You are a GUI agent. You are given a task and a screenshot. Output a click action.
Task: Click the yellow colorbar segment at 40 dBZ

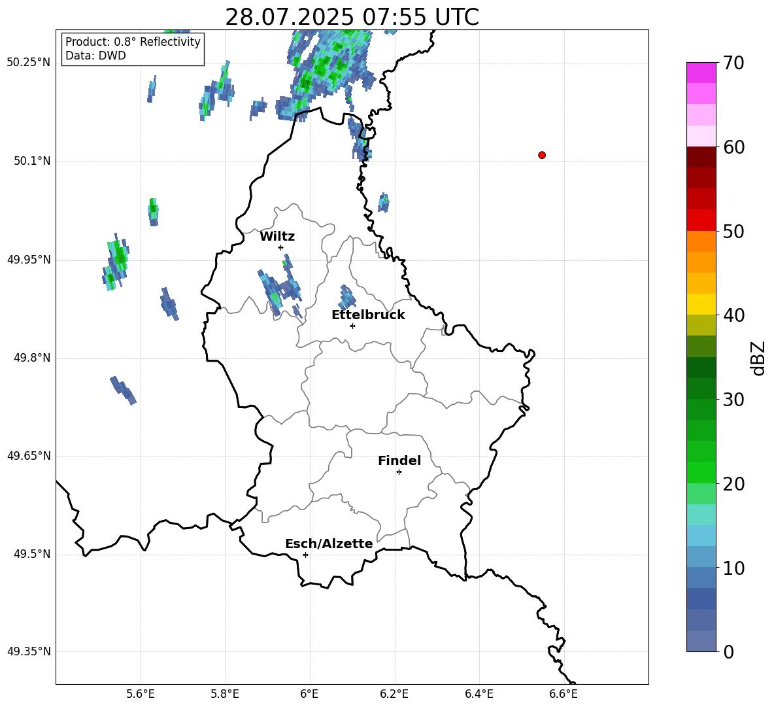tap(701, 304)
